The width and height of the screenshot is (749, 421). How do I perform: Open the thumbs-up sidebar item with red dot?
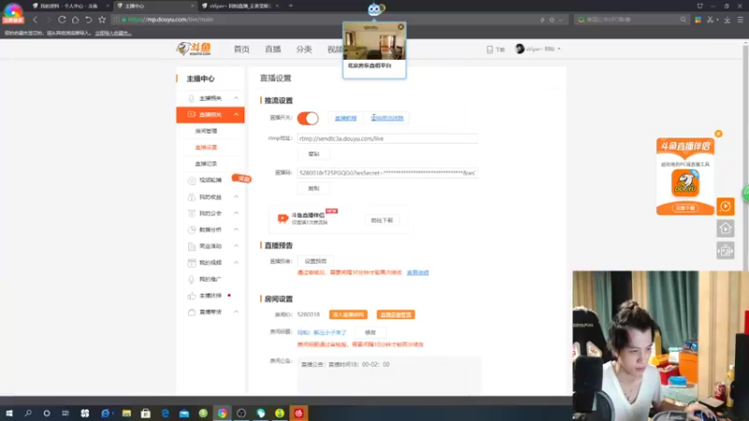(x=210, y=296)
